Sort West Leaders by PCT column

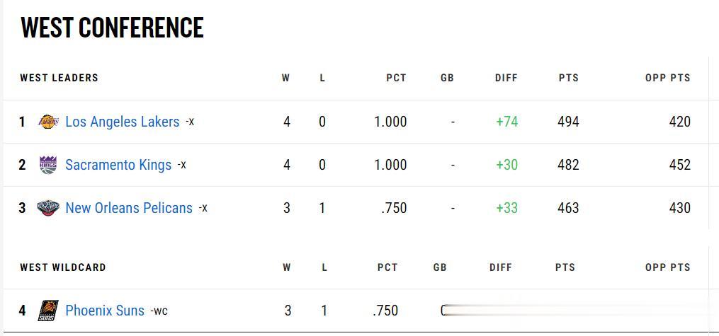pyautogui.click(x=396, y=78)
